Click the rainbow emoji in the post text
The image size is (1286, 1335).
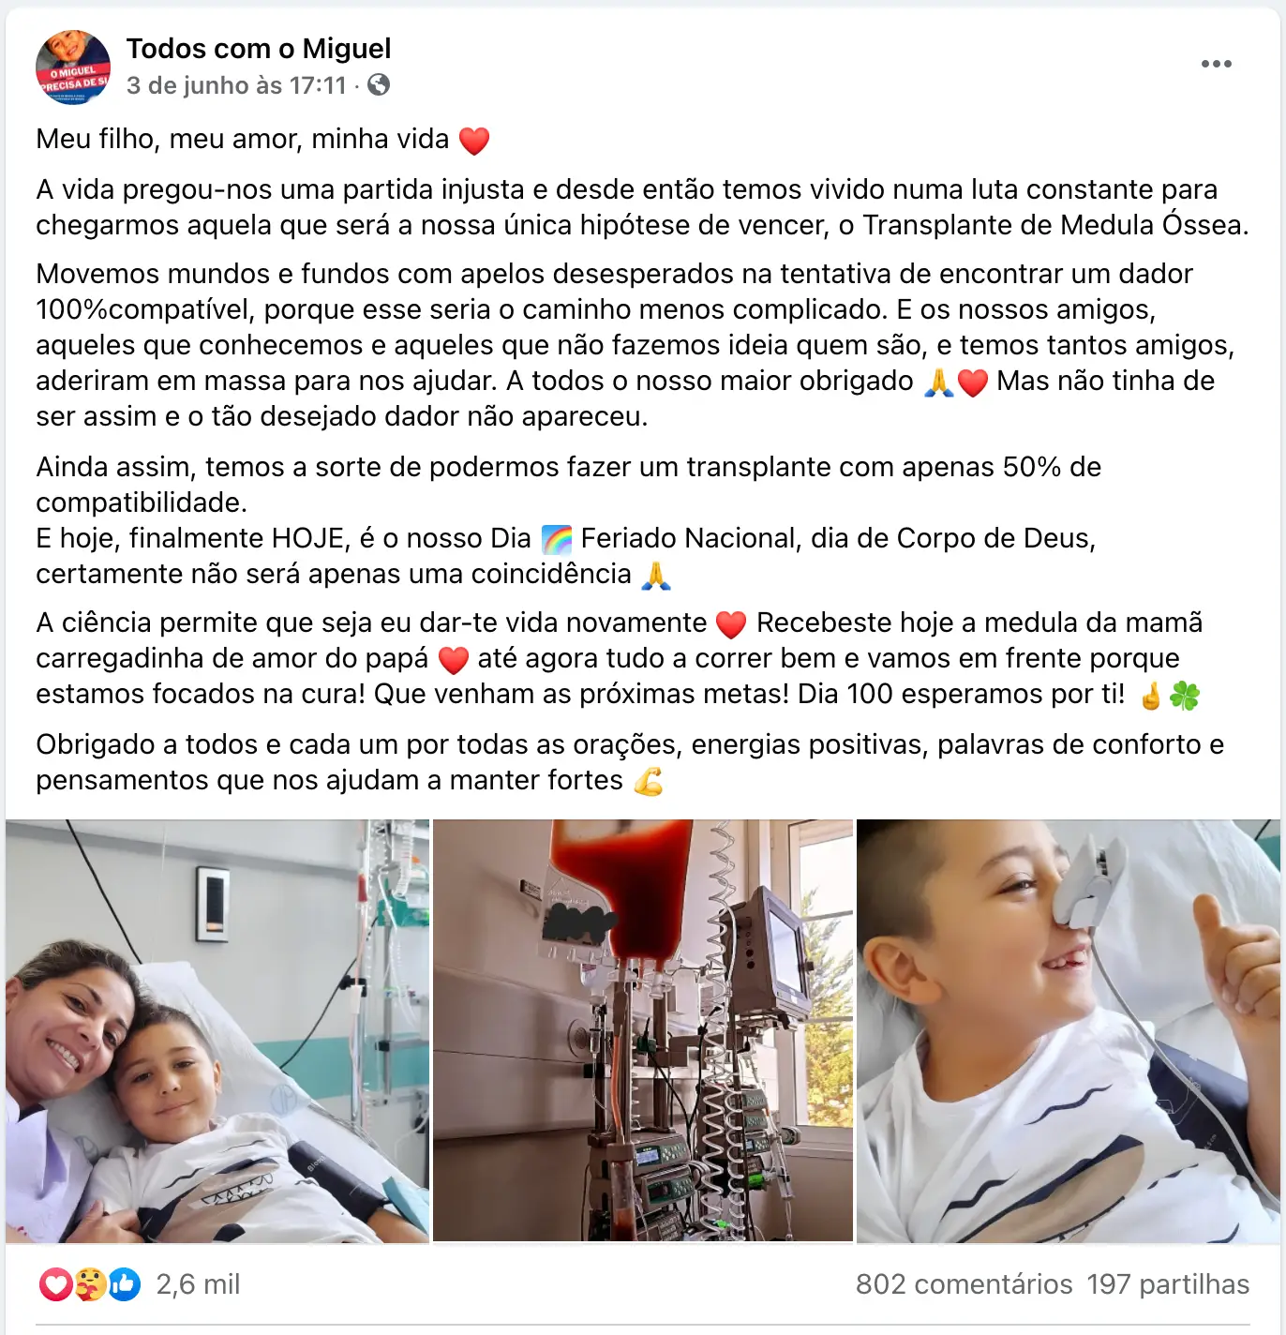(x=557, y=539)
